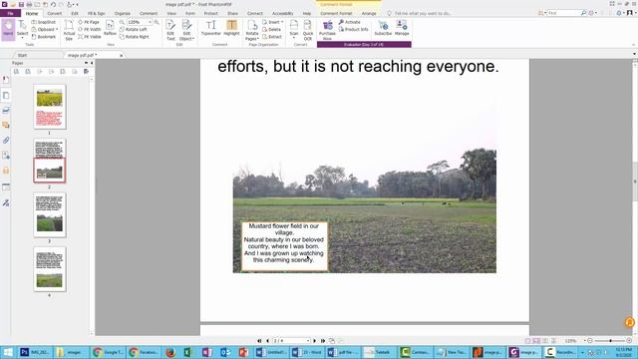The height and width of the screenshot is (359, 638).
Task: Choose Fit Width view
Action: [x=89, y=29]
